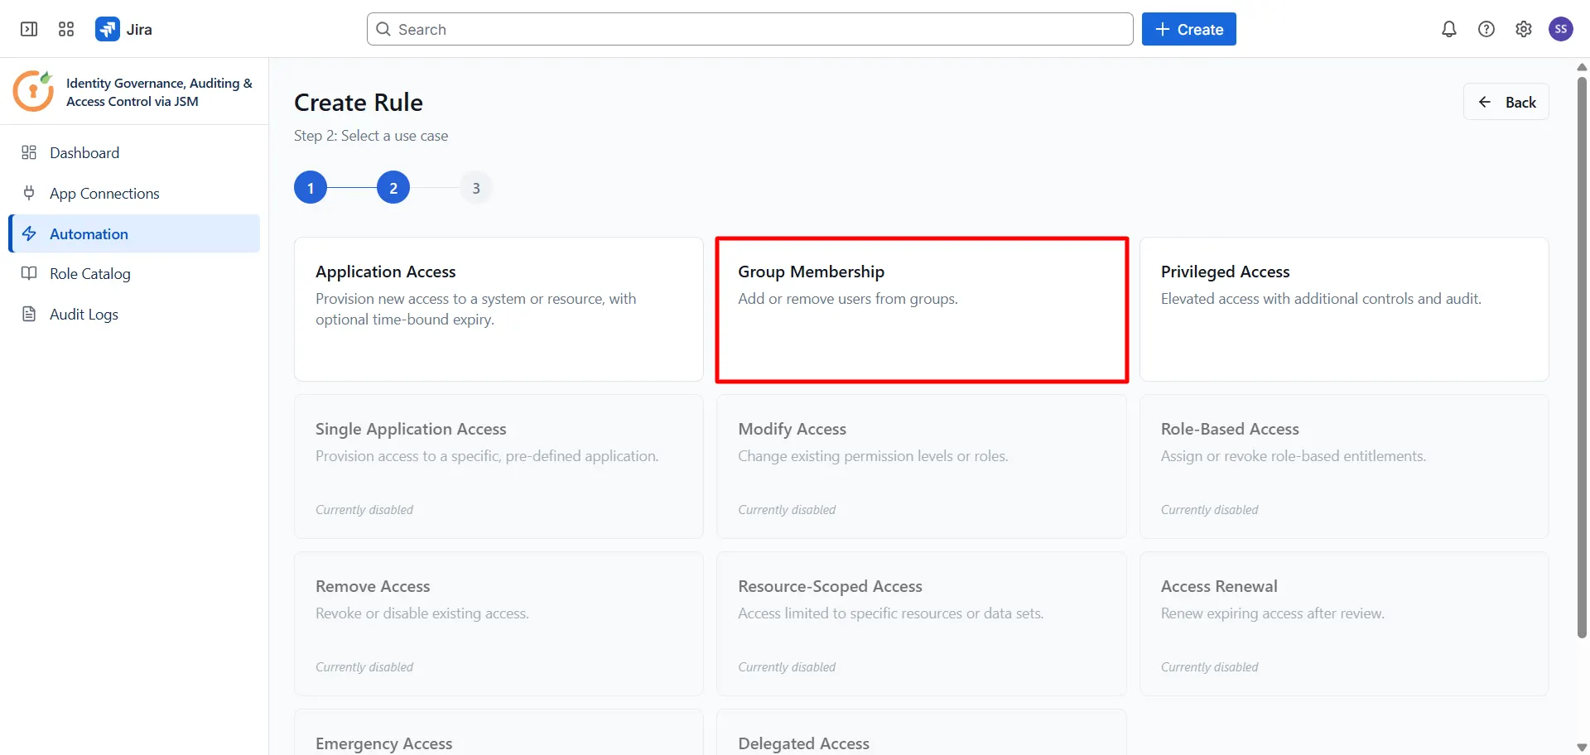Viewport: 1590px width, 755px height.
Task: Open the app switcher grid icon
Action: [x=66, y=29]
